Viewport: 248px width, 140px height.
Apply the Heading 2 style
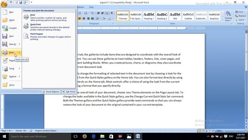[162, 16]
